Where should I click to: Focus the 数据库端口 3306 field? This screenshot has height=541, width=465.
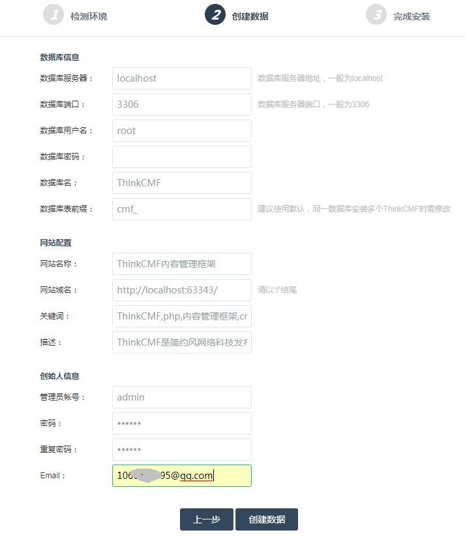tap(182, 105)
